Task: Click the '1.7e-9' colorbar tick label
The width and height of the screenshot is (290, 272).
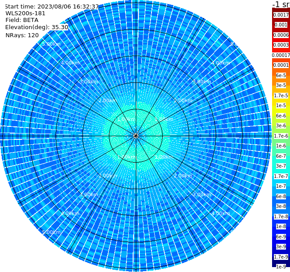Action: pyautogui.click(x=281, y=257)
